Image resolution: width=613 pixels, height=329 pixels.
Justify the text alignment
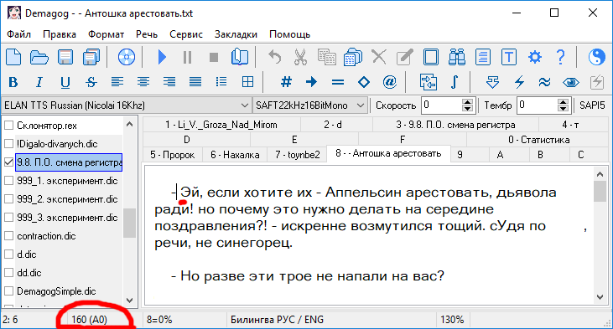tap(195, 82)
